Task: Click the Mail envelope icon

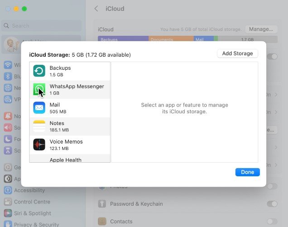Action: [39, 108]
